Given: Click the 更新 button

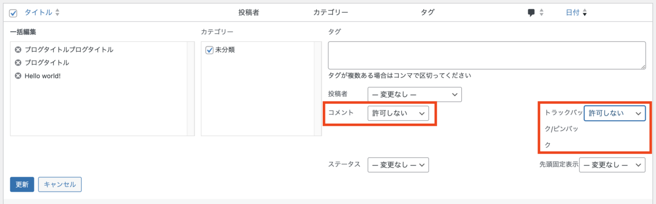Looking at the screenshot, I should [x=22, y=185].
